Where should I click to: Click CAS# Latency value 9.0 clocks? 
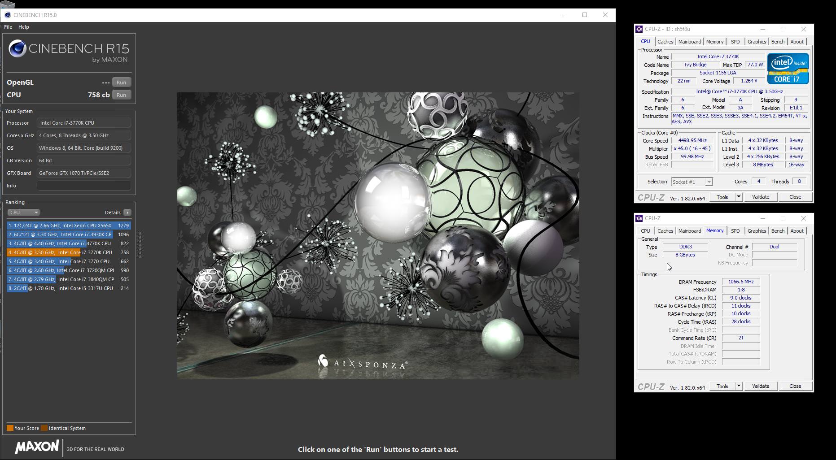tap(741, 298)
